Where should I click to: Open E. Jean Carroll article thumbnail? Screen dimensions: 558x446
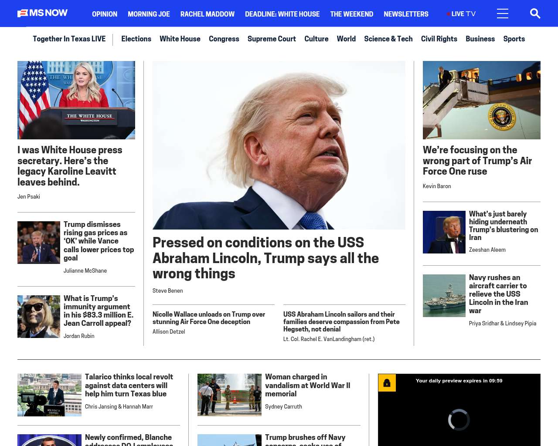click(39, 317)
